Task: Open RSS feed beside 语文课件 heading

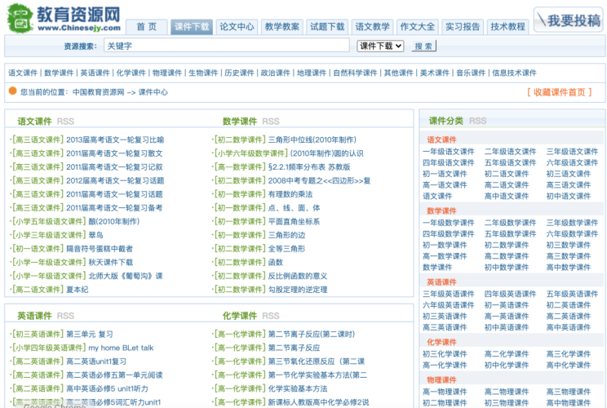Action: pos(65,122)
